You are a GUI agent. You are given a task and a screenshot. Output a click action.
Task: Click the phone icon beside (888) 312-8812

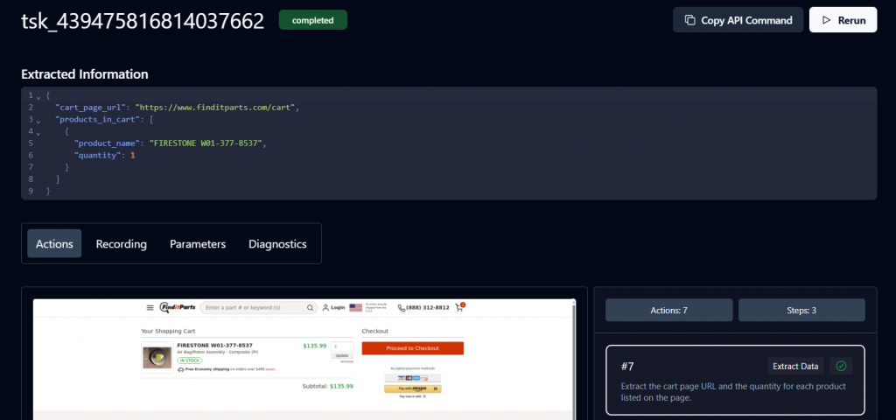point(402,308)
